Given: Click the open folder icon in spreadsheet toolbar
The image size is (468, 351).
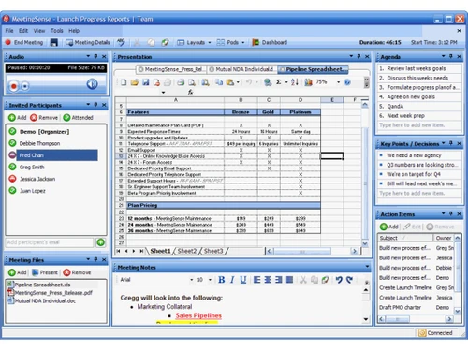Looking at the screenshot, I should [x=135, y=82].
